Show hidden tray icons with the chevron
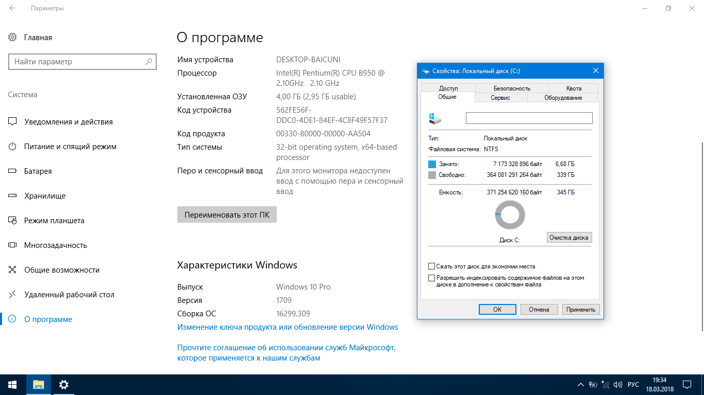The image size is (704, 395). click(581, 385)
